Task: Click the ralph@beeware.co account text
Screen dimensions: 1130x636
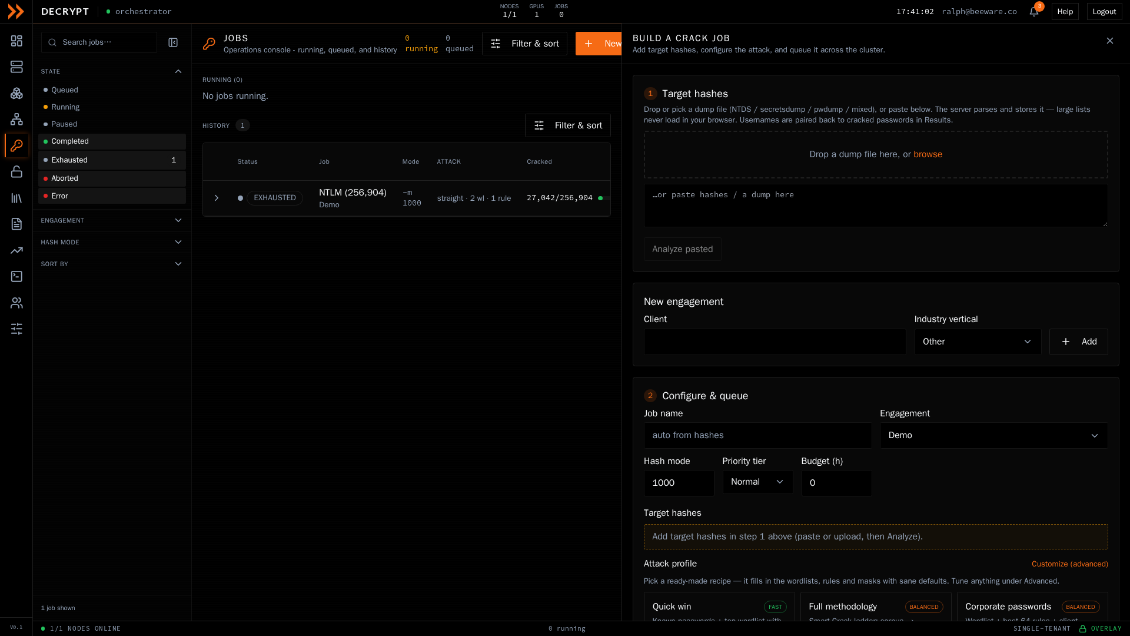Action: tap(979, 12)
